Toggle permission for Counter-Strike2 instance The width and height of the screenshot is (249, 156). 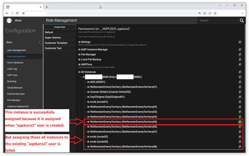[240, 92]
